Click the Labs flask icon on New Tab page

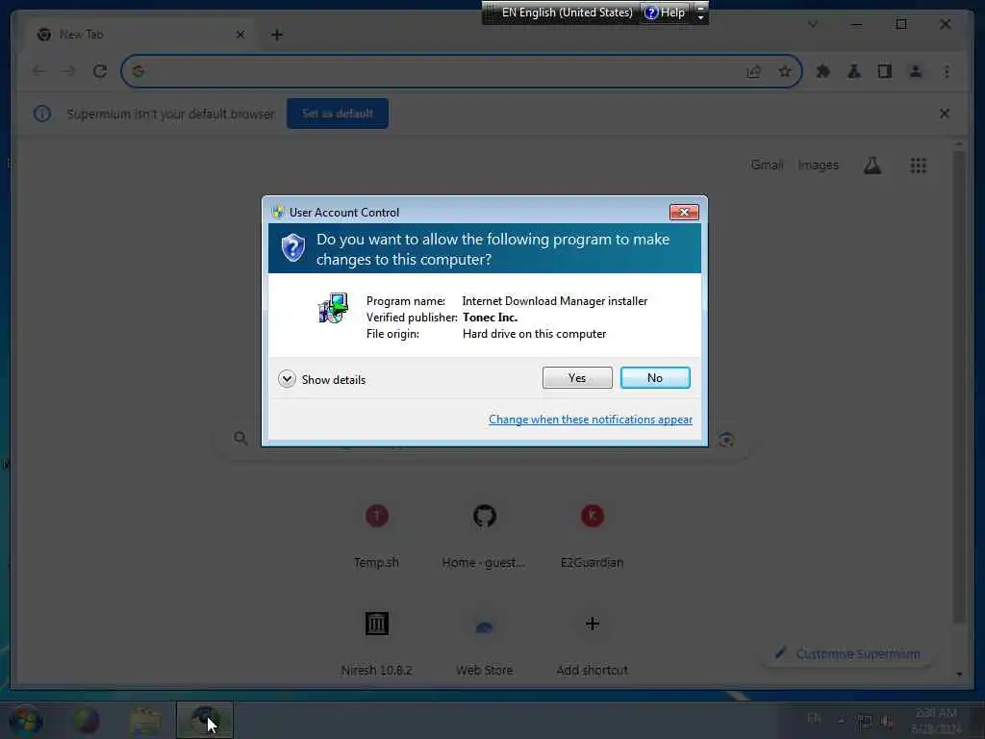[871, 166]
